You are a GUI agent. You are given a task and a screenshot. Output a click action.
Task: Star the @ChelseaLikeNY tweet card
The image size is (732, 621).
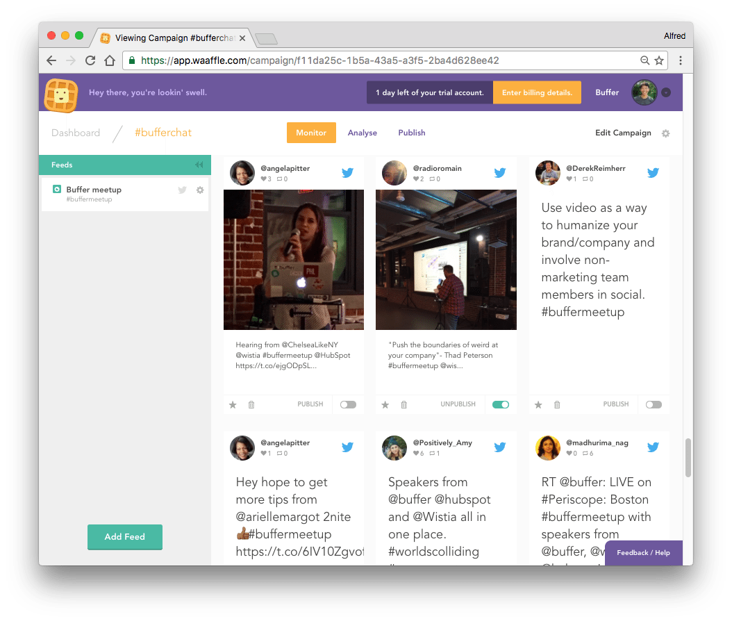(x=233, y=405)
